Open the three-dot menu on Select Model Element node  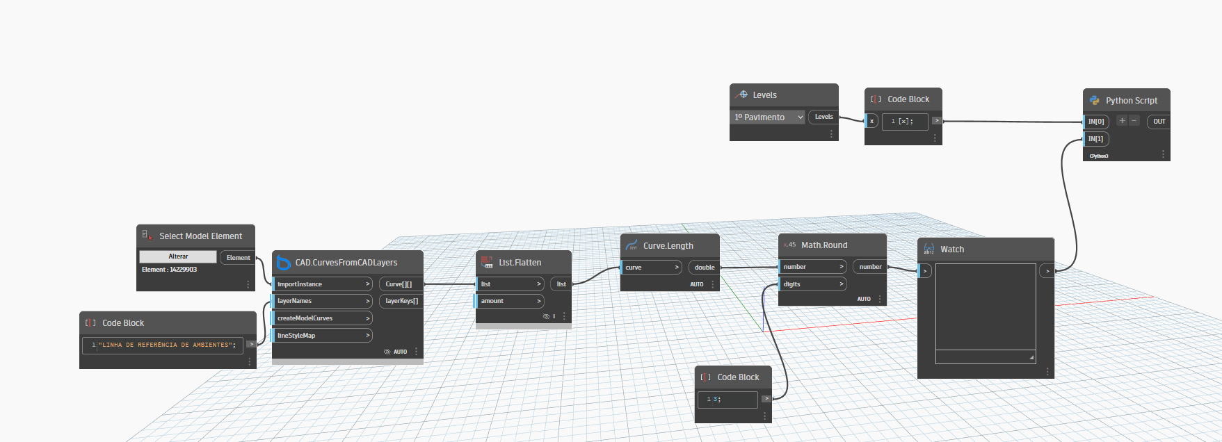point(248,284)
